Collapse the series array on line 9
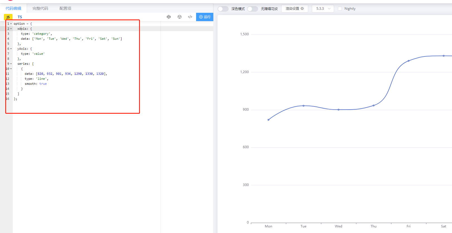The width and height of the screenshot is (452, 233). (11, 64)
